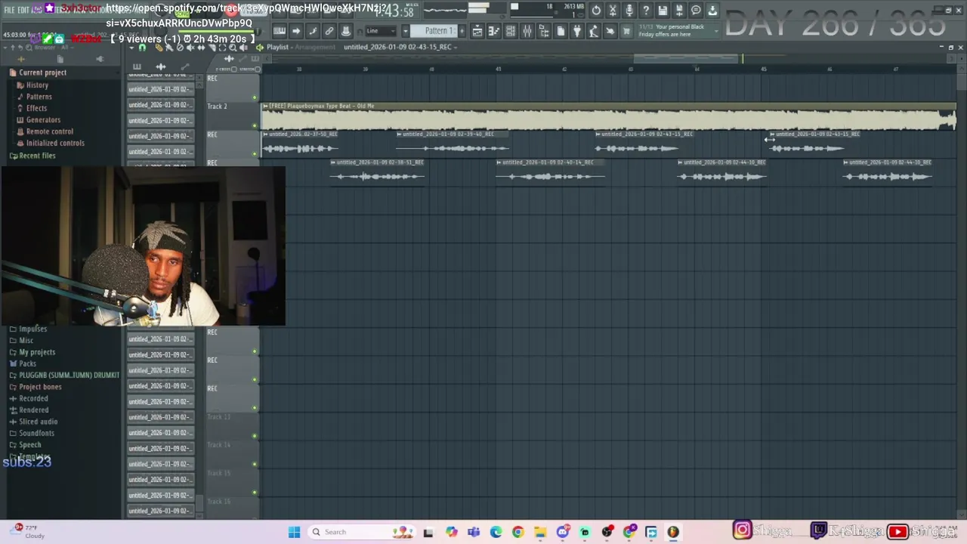967x544 pixels.
Task: Mute Track 13 using its green light
Action: [x=255, y=436]
